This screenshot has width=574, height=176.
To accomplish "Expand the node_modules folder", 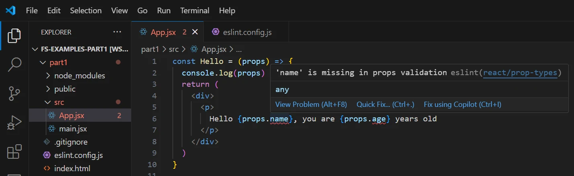I will [48, 76].
